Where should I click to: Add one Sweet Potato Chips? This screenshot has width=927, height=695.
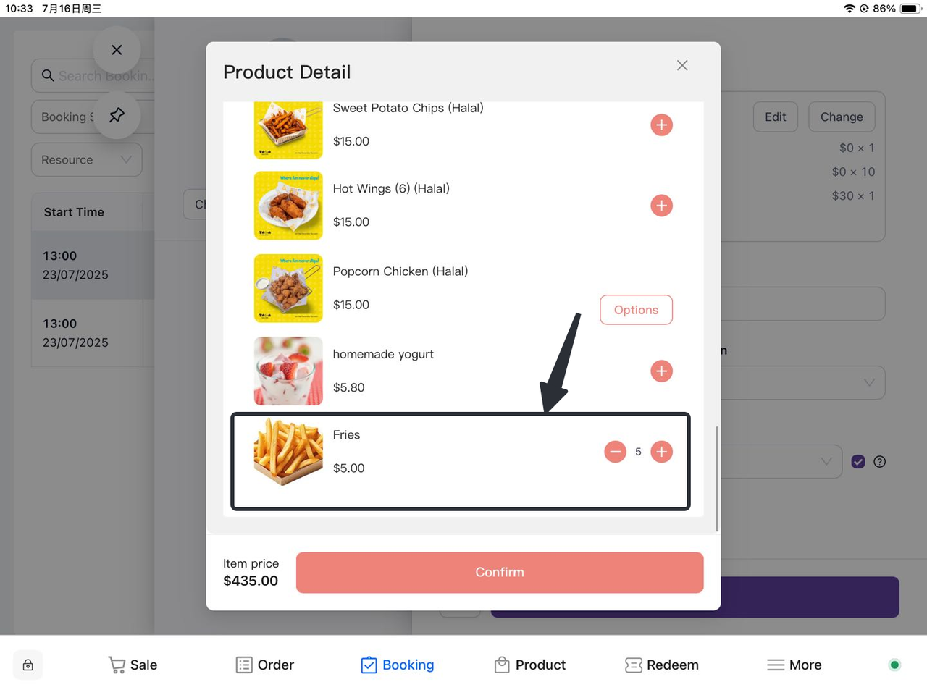pos(661,125)
